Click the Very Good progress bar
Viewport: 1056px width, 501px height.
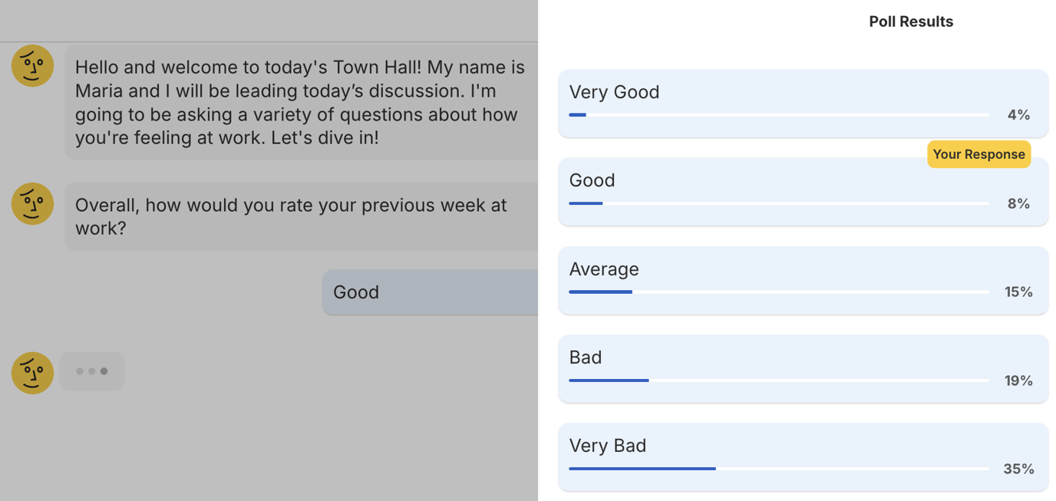pos(778,114)
